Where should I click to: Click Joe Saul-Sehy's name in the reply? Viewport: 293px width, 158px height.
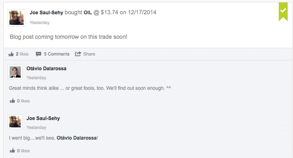(x=43, y=118)
